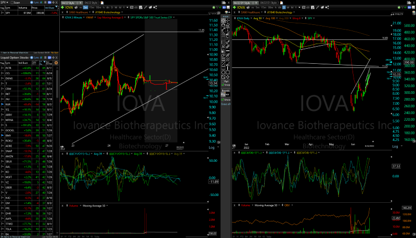Click the blue Sym link icon in SPY watchlist
This screenshot has height=238, width=416.
click(32, 3)
